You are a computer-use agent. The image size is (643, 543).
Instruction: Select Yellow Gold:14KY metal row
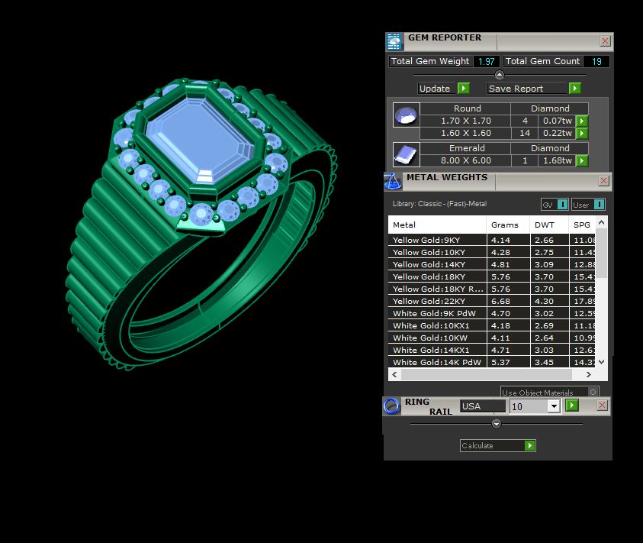pyautogui.click(x=491, y=264)
